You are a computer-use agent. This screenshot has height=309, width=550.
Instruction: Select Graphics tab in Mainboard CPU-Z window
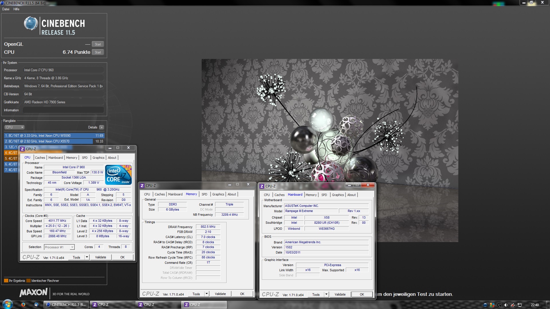point(338,195)
